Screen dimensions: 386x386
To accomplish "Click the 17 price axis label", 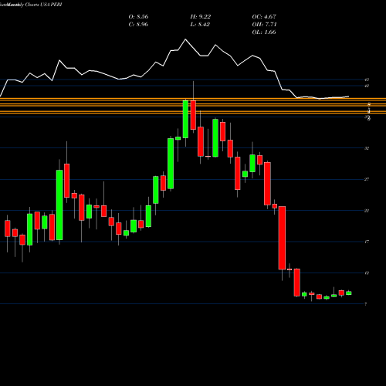I will pos(367,242).
